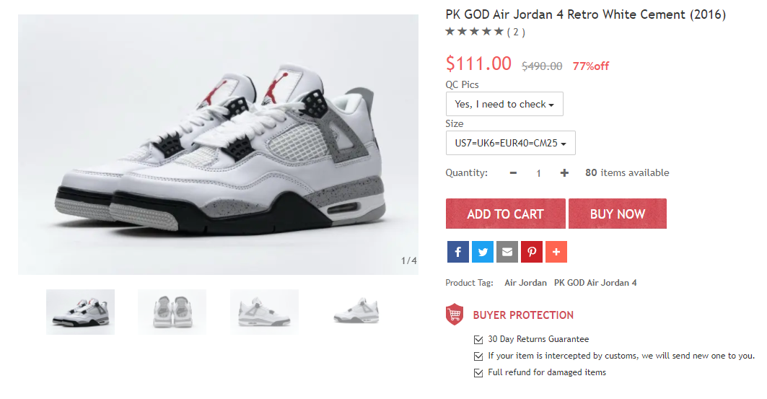This screenshot has height=399, width=767.
Task: Expand the Size dropdown US7=UK6=EUR40=CM25
Action: pos(510,143)
